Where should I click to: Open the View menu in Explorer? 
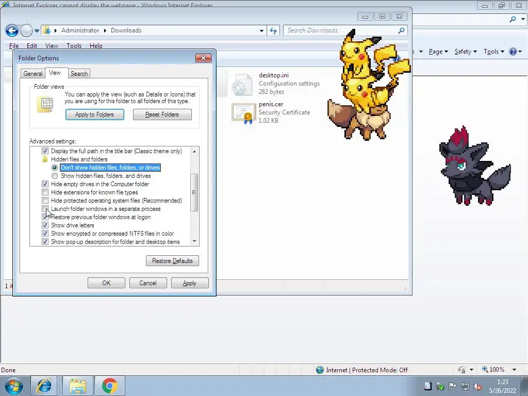pyautogui.click(x=52, y=46)
